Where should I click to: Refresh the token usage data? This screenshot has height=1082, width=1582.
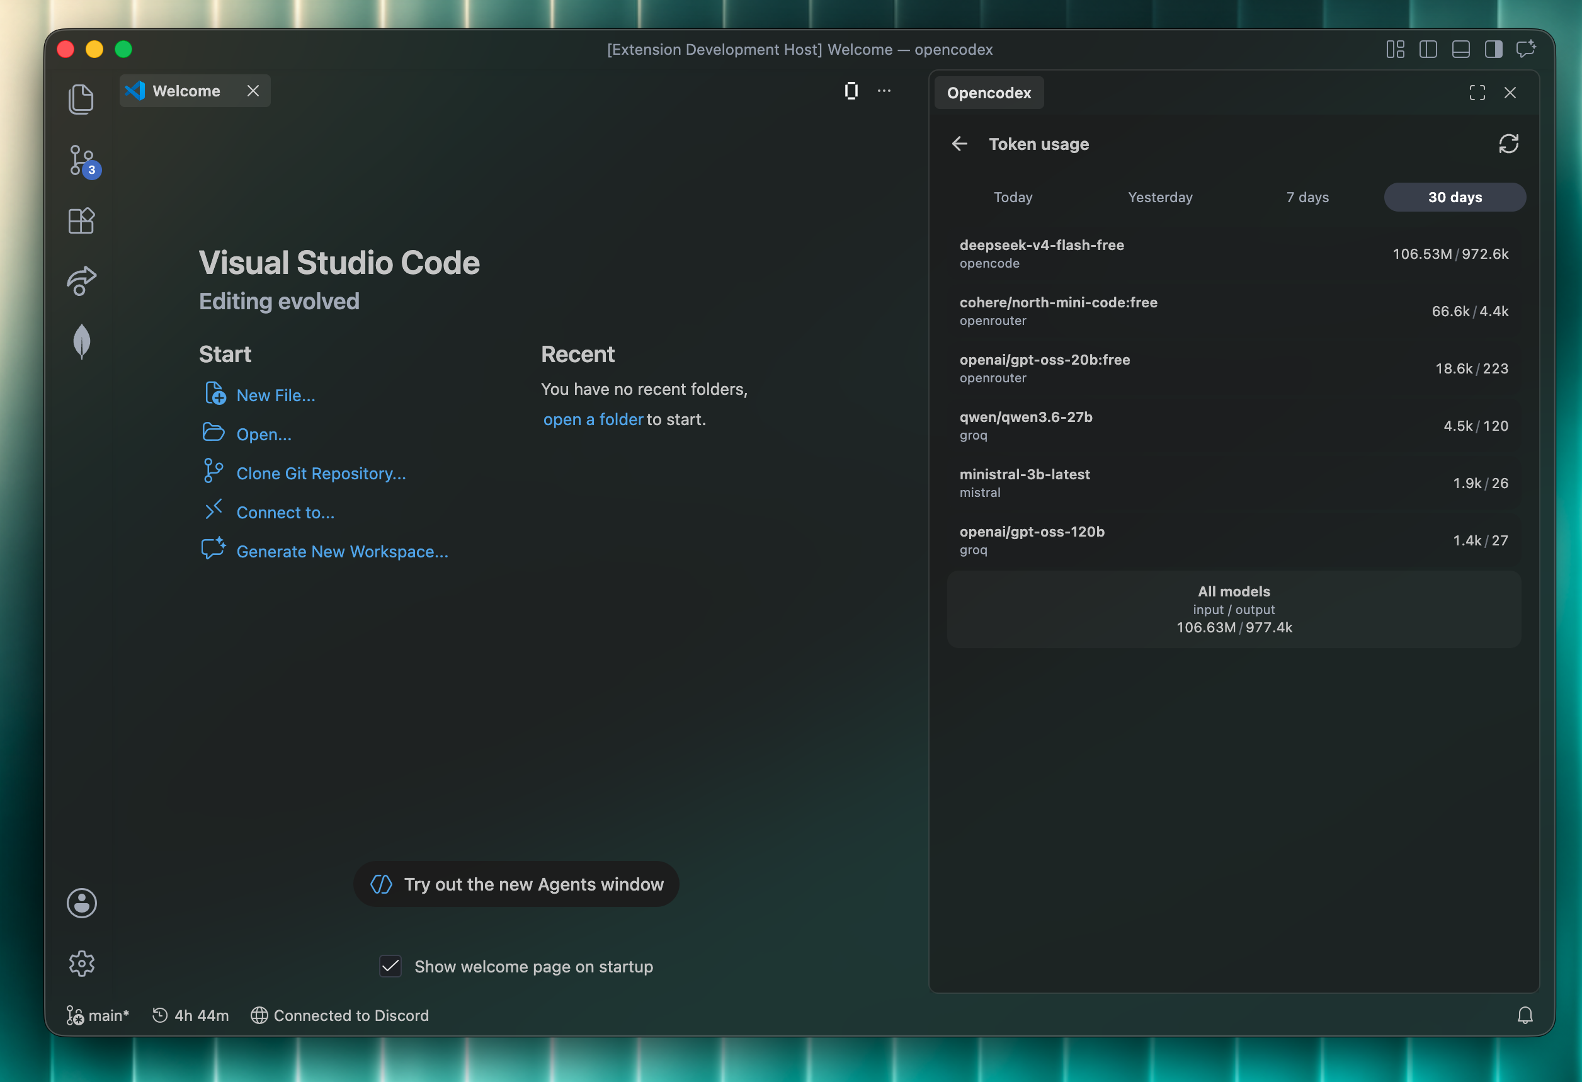click(1508, 144)
